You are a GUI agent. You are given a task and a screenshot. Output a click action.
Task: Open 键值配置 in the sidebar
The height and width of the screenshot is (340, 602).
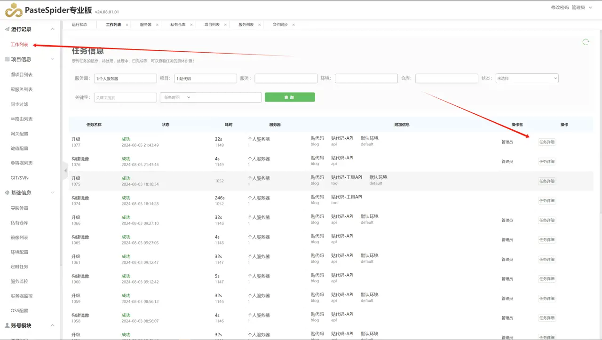(x=20, y=149)
